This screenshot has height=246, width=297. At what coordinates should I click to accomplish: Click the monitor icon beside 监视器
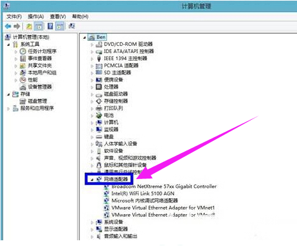point(99,129)
